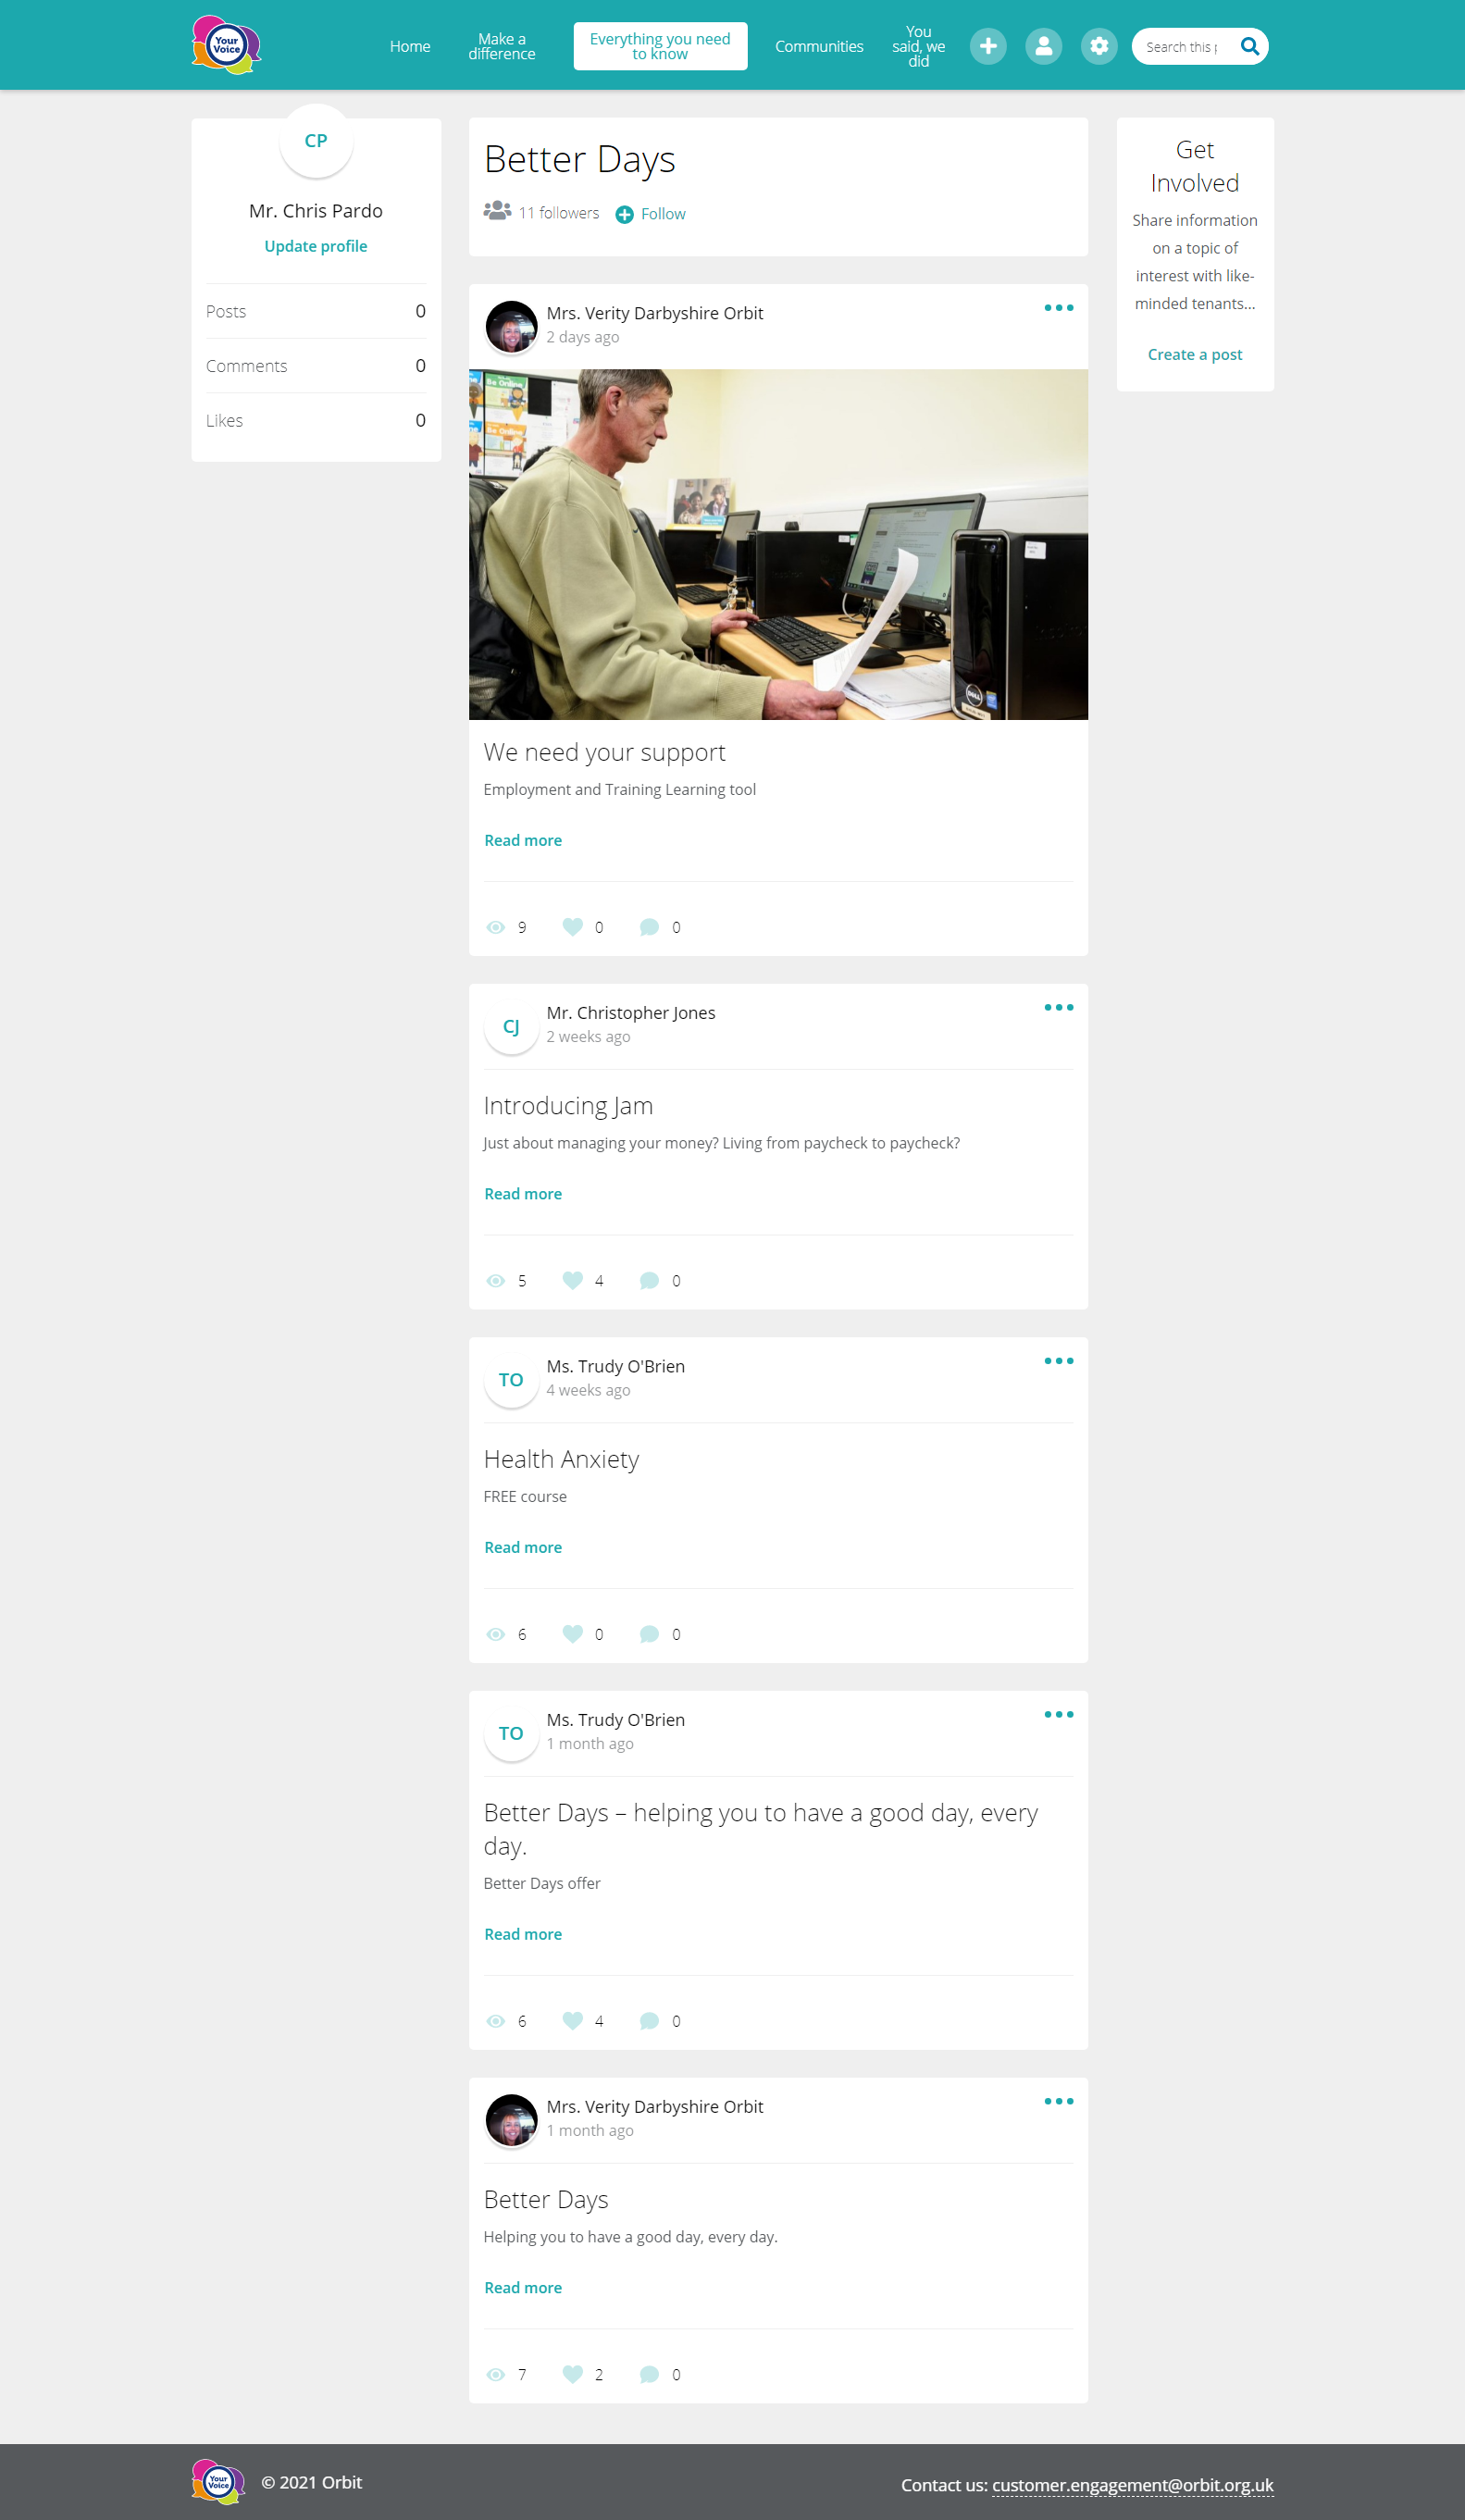The width and height of the screenshot is (1465, 2520).
Task: Toggle like on last Better Days post
Action: click(x=572, y=2373)
